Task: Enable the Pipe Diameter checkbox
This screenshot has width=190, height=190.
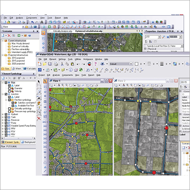Action: 9,88
